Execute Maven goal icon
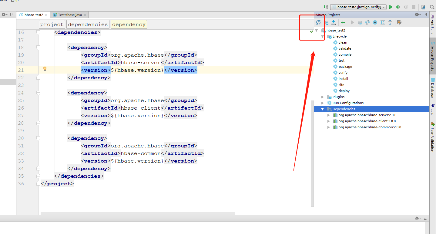Image resolution: width=436 pixels, height=234 pixels. pos(360,22)
